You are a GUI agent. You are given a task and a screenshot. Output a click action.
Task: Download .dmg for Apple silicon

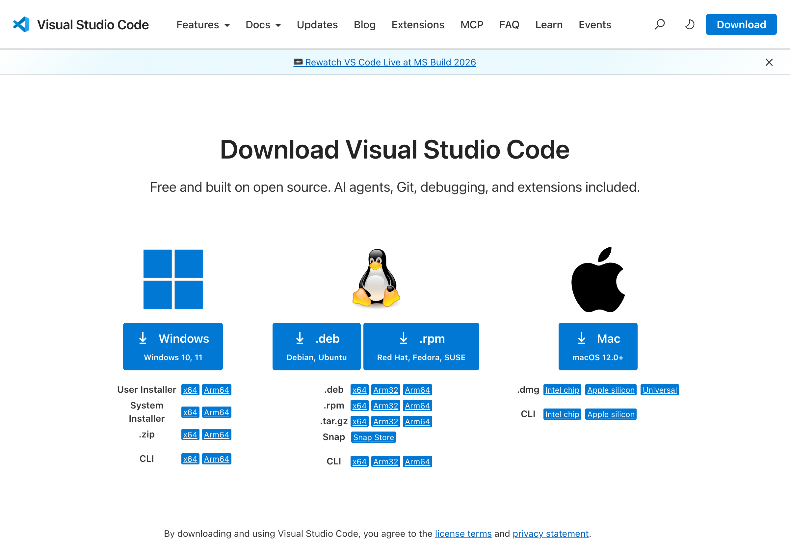pos(611,390)
